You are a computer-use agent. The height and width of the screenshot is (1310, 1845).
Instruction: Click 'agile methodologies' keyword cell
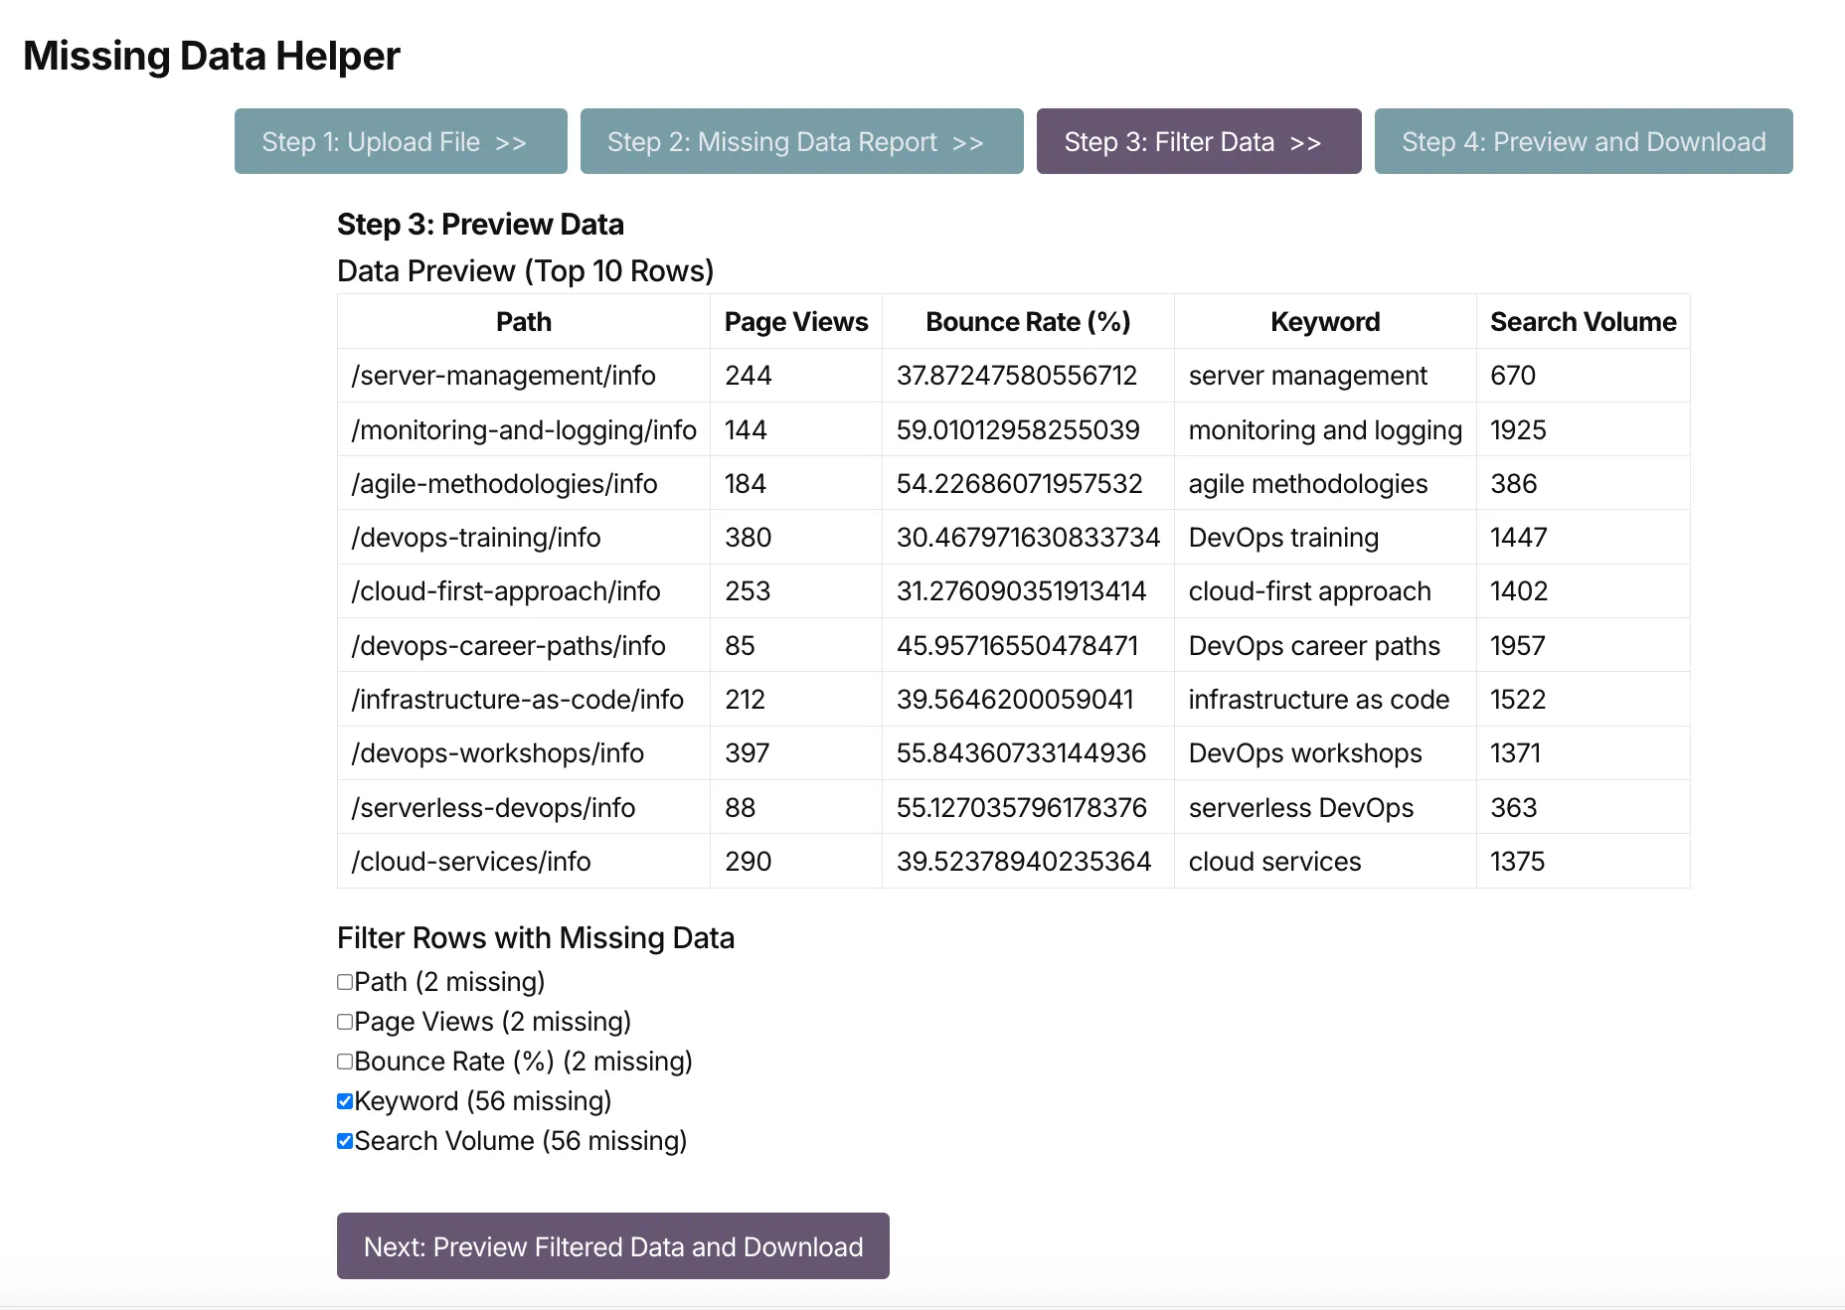point(1325,483)
